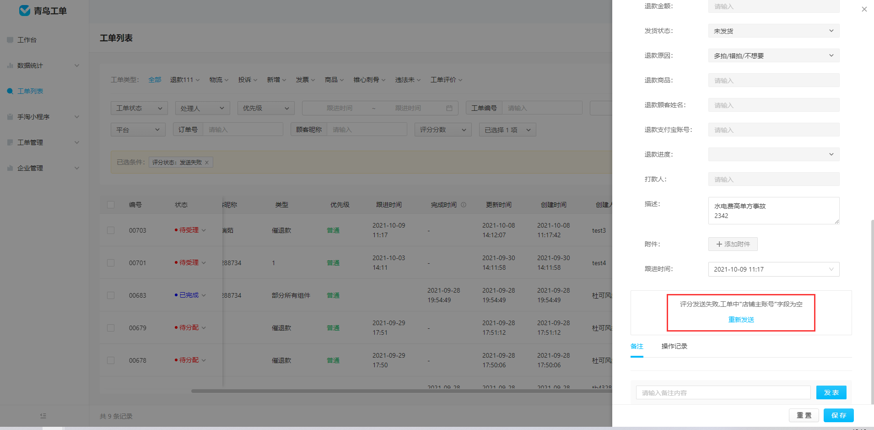The height and width of the screenshot is (430, 874).
Task: Switch to the 操作记录 tab
Action: [x=674, y=347]
